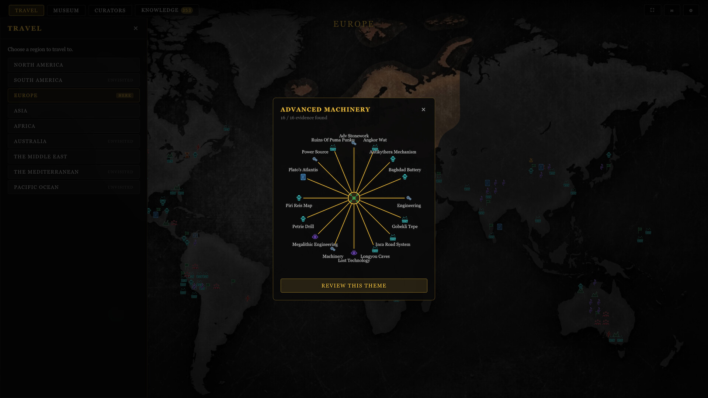Toggle fullscreen mode icon

(x=652, y=10)
